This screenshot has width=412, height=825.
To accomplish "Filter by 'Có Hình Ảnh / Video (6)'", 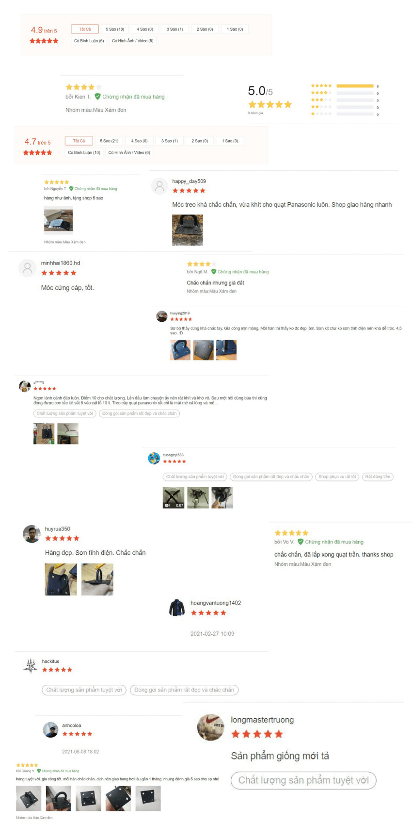I will click(129, 152).
